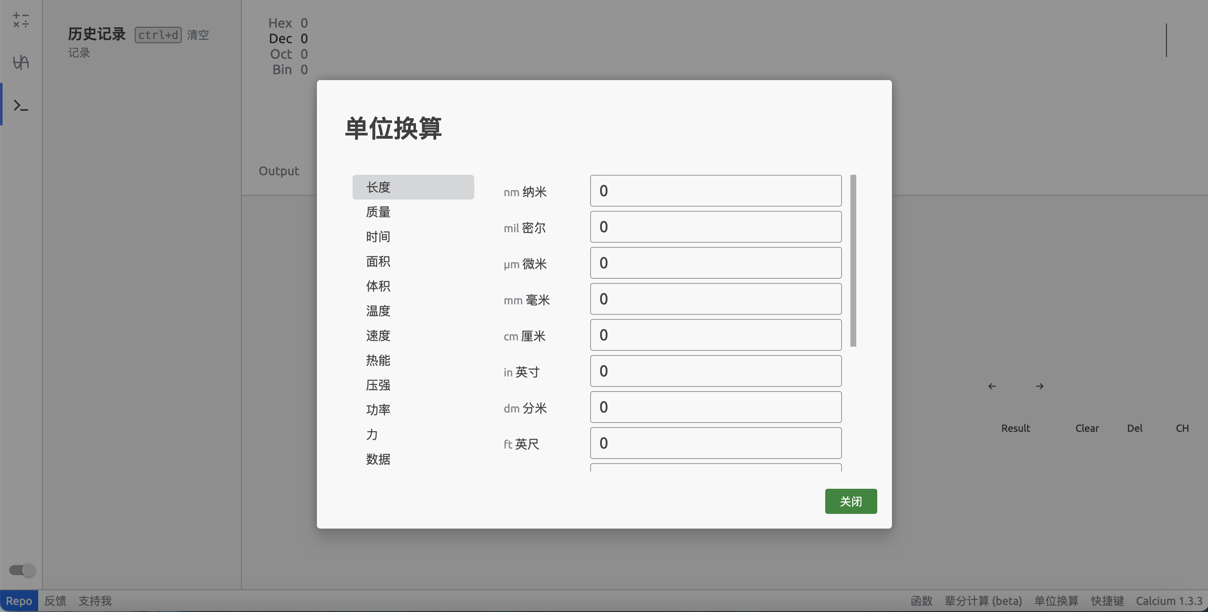Click the unit list vertical scrollbar
The width and height of the screenshot is (1208, 612).
tap(853, 260)
